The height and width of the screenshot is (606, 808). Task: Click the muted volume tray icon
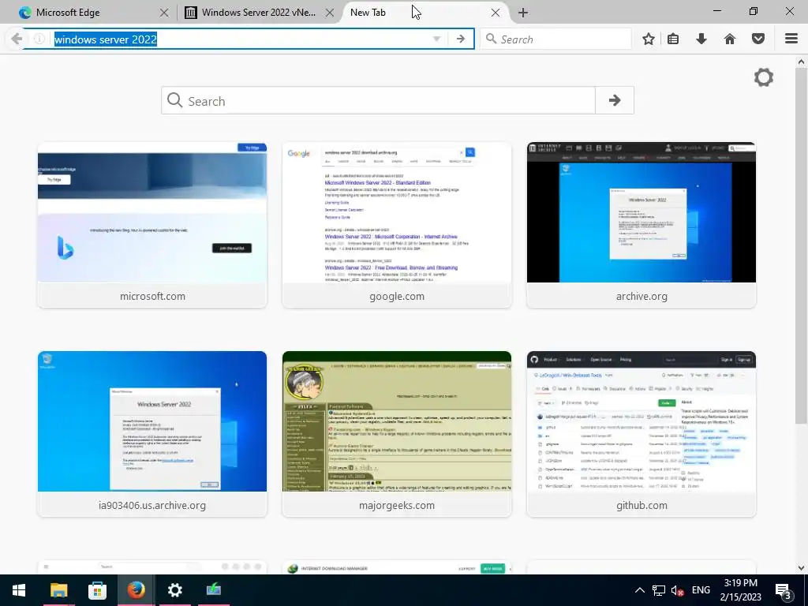(678, 590)
